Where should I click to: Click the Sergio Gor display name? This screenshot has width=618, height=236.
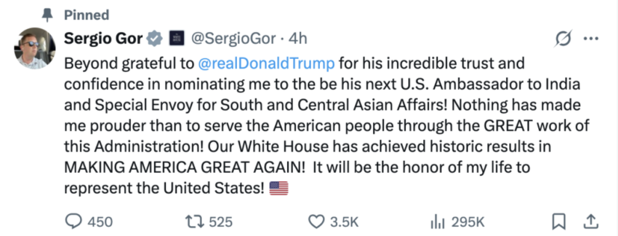(x=104, y=38)
